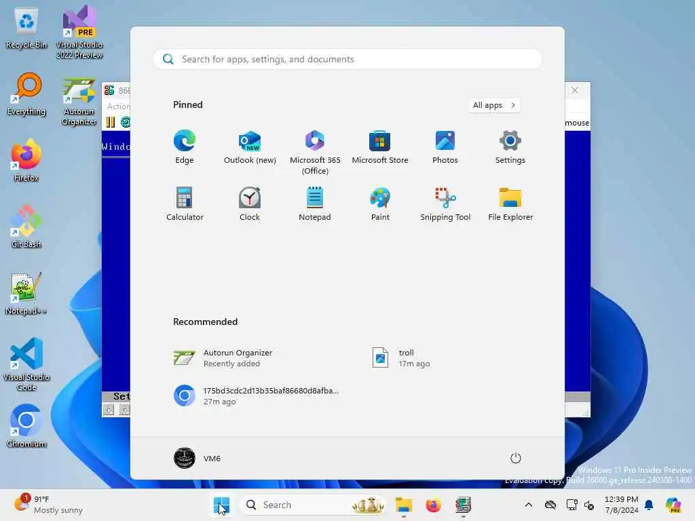This screenshot has width=695, height=521.
Task: Open Paint app
Action: [380, 204]
